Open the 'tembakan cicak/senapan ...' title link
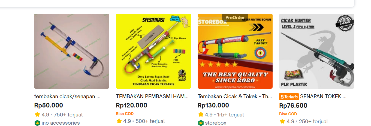The image size is (371, 126). coord(68,97)
